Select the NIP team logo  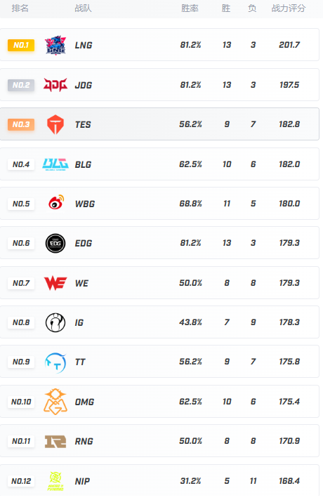click(55, 481)
